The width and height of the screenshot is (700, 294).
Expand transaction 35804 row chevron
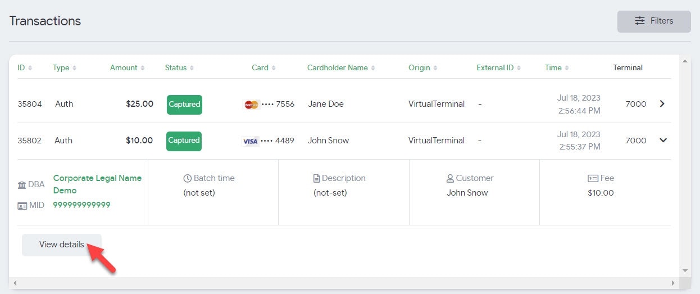pos(662,104)
